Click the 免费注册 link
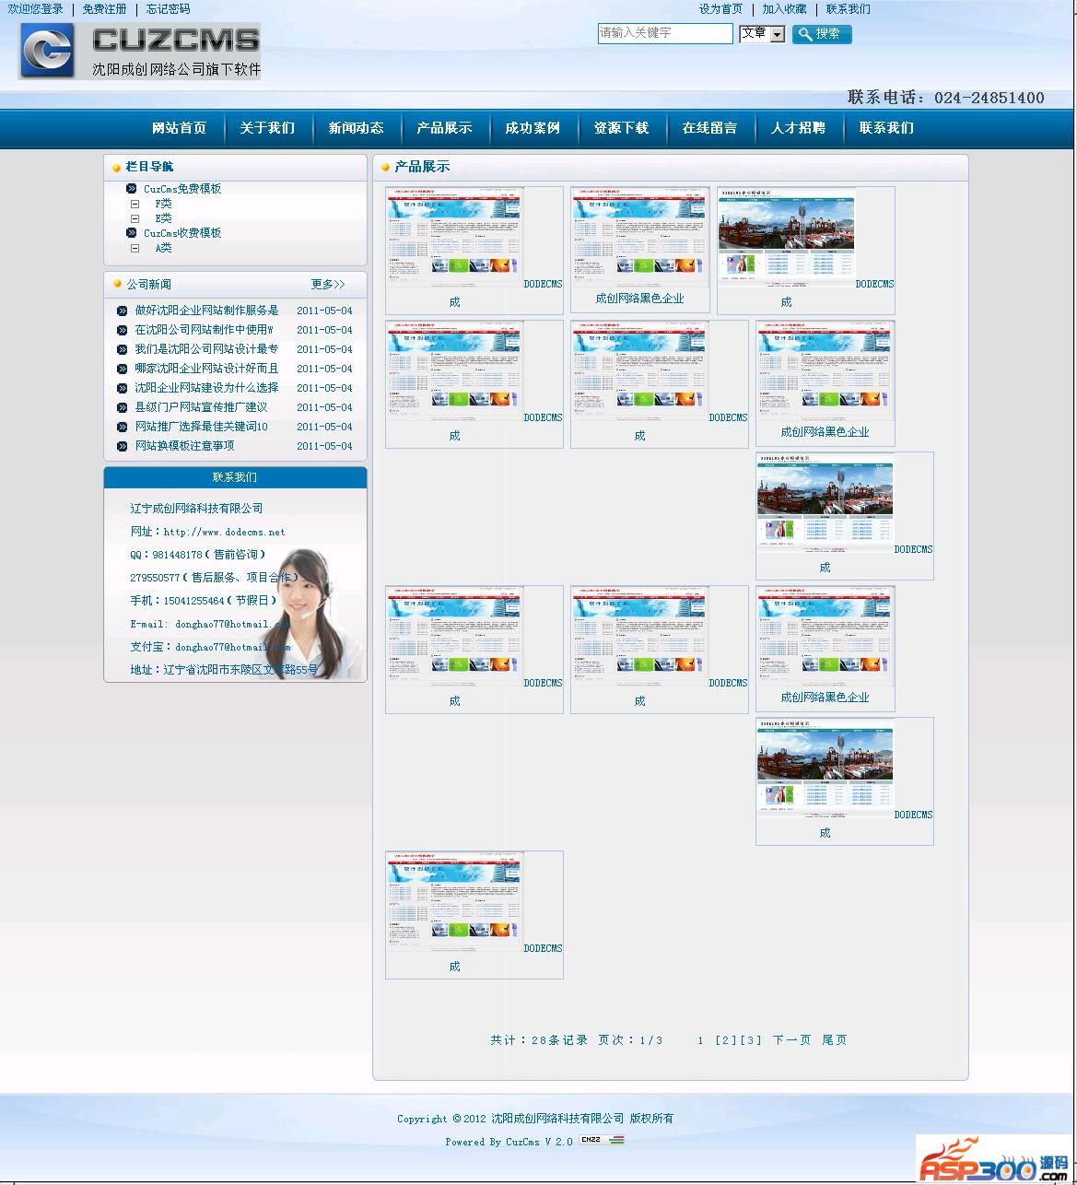Viewport: 1077px width, 1185px height. 105,9
